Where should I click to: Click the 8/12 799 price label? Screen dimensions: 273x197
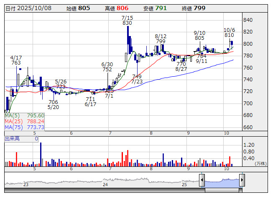161,39
